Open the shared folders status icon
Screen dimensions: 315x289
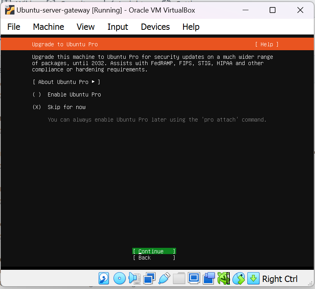click(179, 278)
